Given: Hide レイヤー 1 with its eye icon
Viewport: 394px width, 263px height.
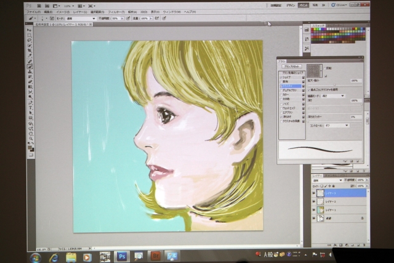Looking at the screenshot, I should [313, 209].
